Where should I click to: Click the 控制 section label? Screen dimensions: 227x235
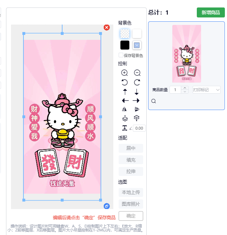tap(123, 63)
